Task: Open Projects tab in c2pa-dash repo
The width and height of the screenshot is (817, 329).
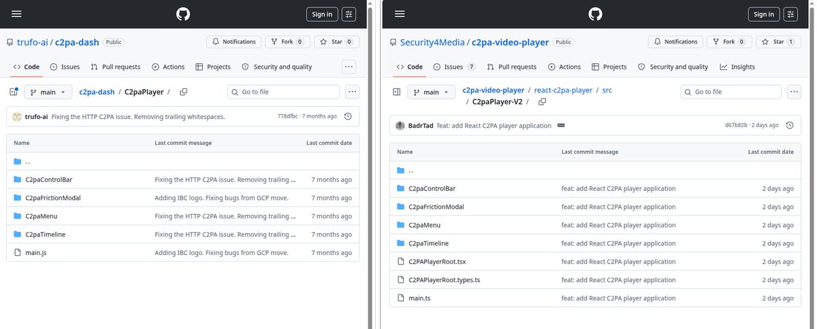Action: click(213, 67)
